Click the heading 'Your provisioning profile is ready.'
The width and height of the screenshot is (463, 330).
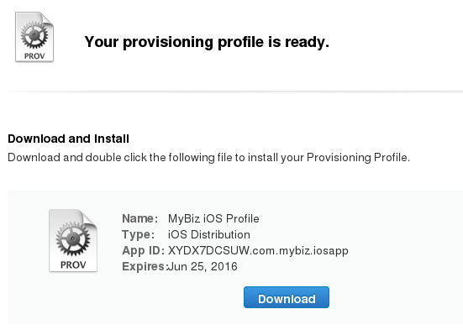tap(207, 42)
